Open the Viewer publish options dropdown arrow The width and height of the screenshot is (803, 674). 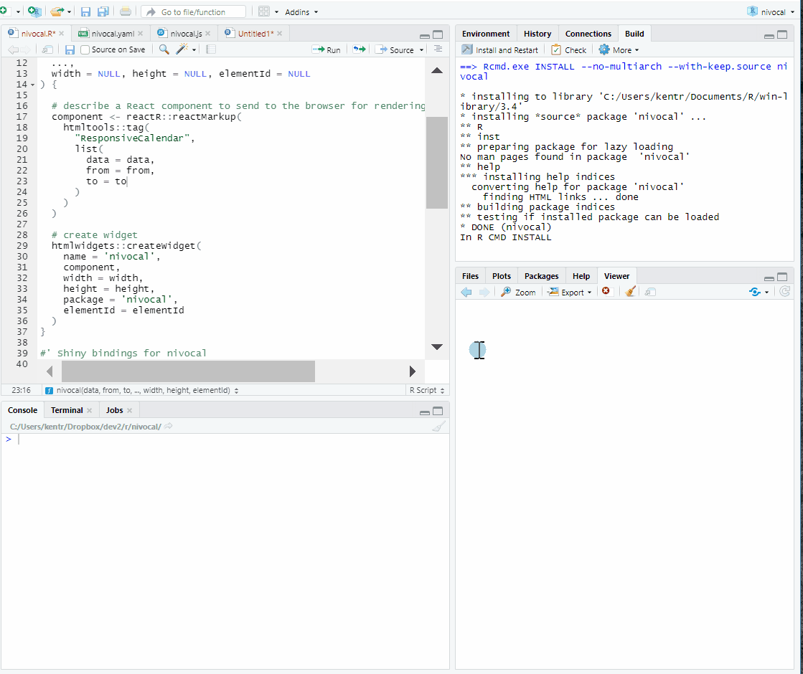pyautogui.click(x=766, y=293)
